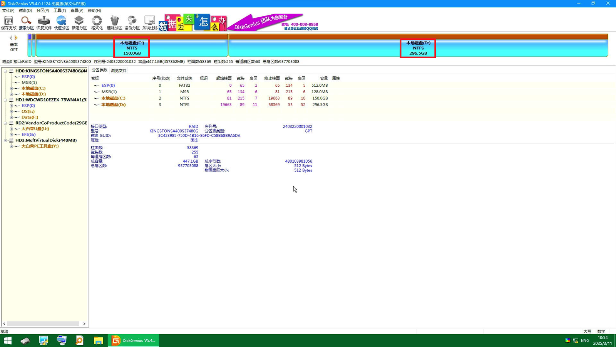Click the 保存更改 save changes icon
Image resolution: width=616 pixels, height=347 pixels.
(x=8, y=22)
